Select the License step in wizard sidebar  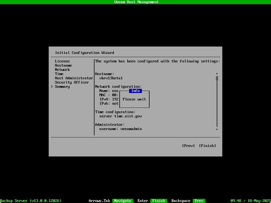pos(62,61)
